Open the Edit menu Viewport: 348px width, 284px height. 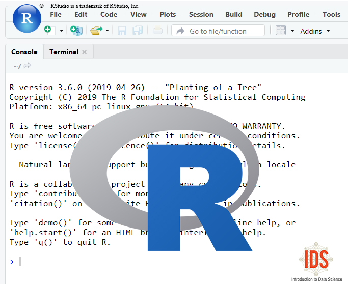(x=81, y=14)
